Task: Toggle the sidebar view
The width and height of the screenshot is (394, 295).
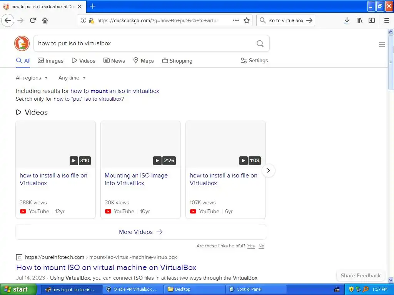Action: pyautogui.click(x=372, y=20)
